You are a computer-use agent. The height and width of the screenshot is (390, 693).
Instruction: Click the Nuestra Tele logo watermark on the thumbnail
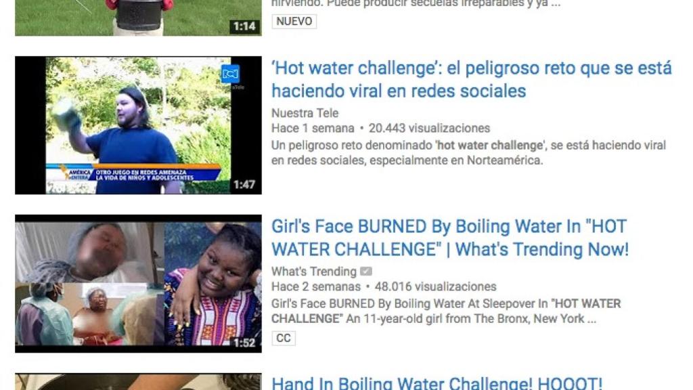pos(230,73)
